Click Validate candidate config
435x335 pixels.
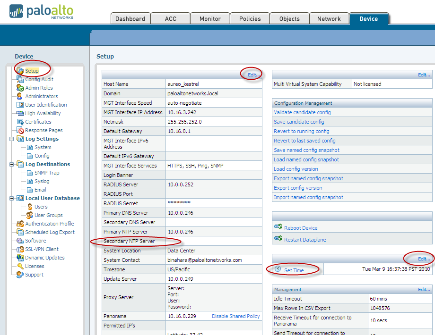click(302, 112)
